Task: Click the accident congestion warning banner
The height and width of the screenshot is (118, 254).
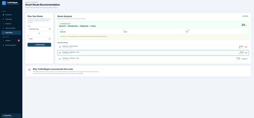Action: [x=153, y=36]
